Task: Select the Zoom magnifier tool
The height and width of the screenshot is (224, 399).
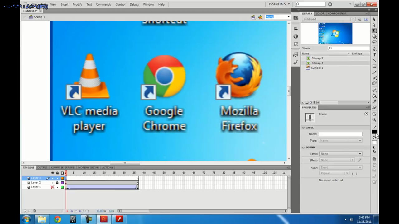Action: coord(374,119)
